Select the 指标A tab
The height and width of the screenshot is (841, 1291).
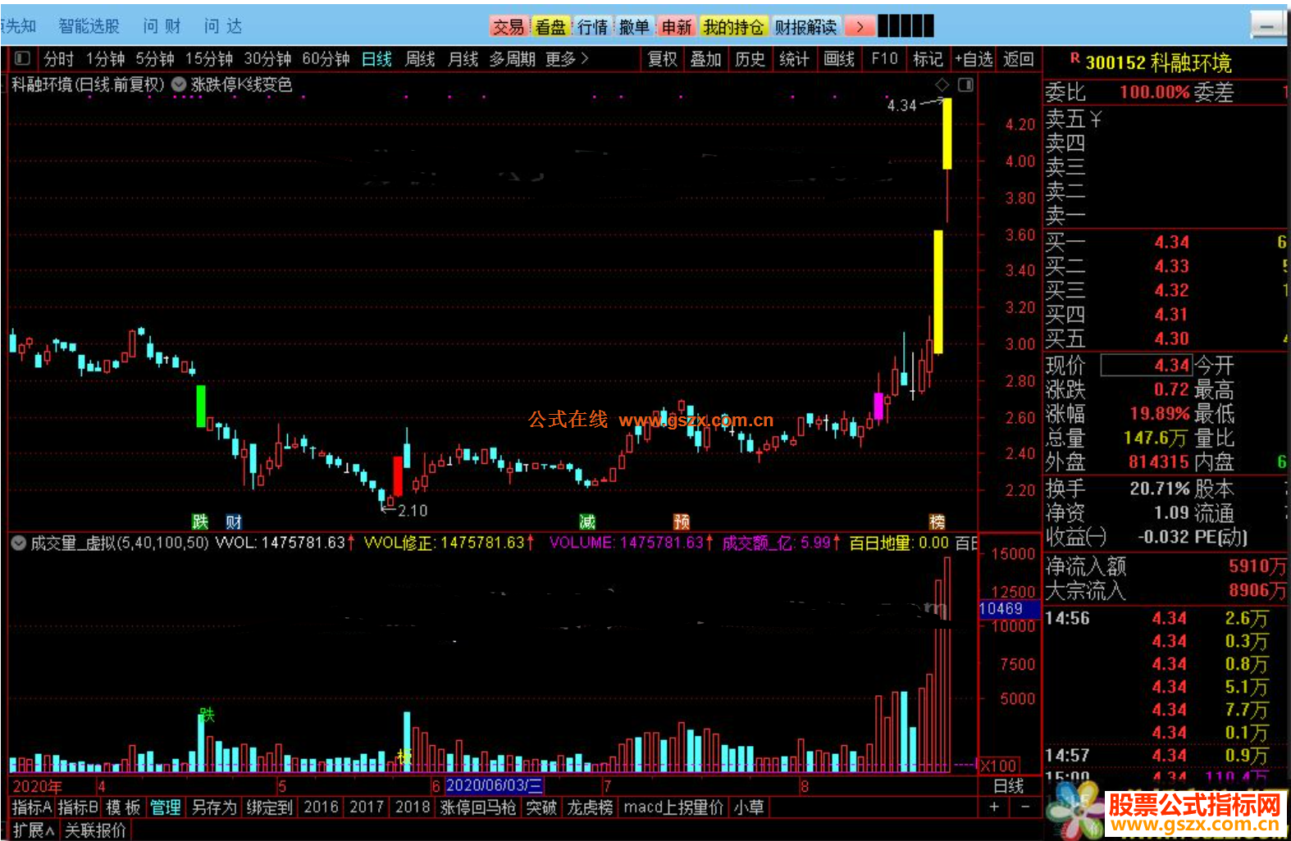coord(31,807)
